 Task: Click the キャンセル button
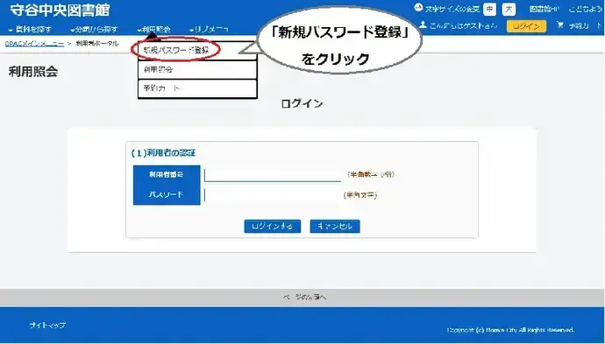coord(335,227)
